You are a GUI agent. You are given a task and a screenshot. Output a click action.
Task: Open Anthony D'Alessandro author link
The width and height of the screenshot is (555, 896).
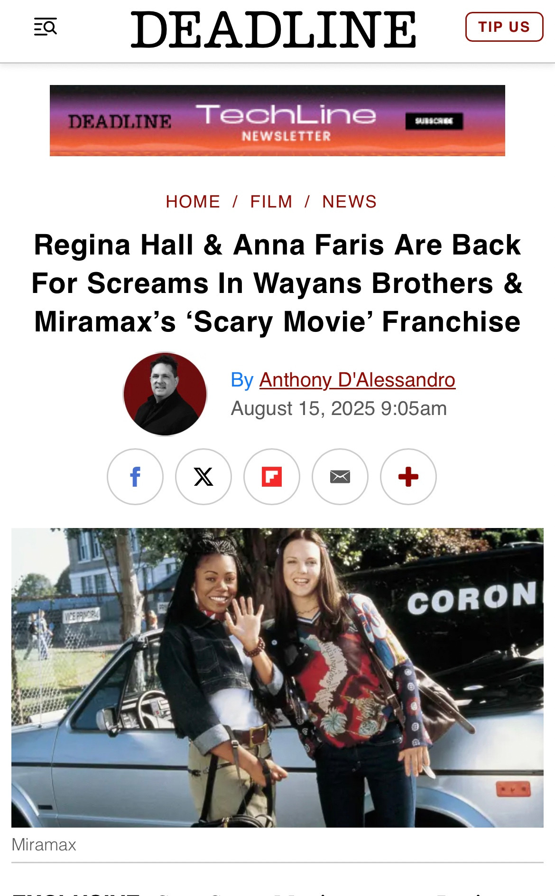tap(357, 380)
